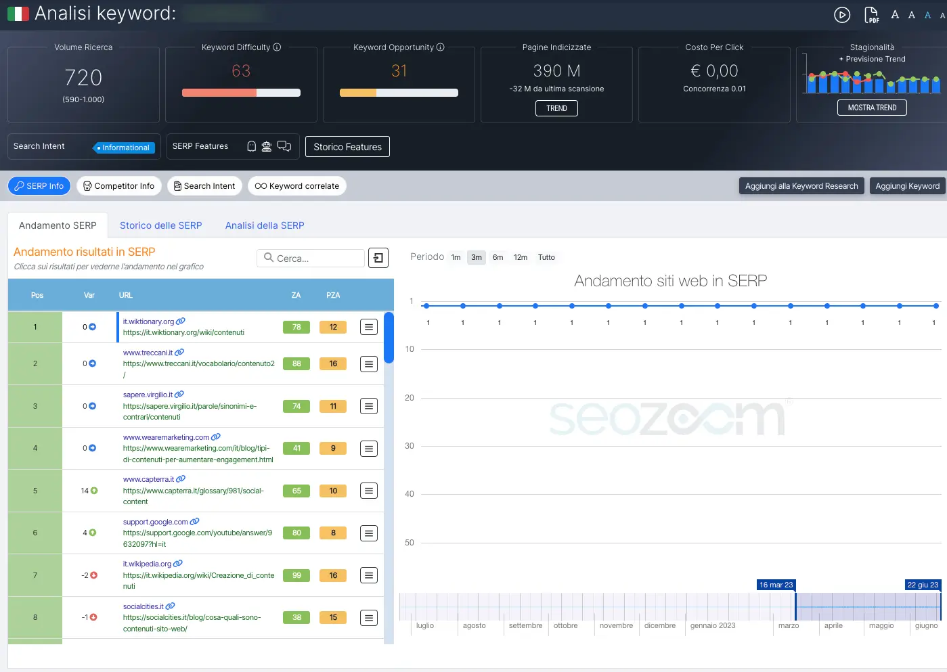Select the 1m period option
This screenshot has width=947, height=672.
tap(456, 257)
